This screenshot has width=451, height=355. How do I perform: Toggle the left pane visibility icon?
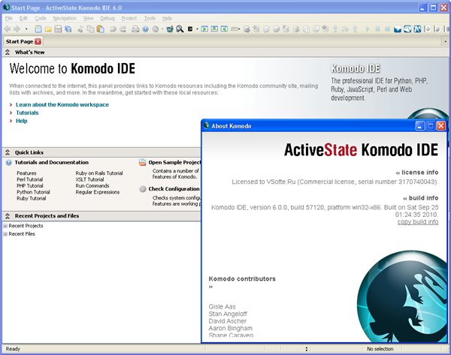(x=204, y=29)
